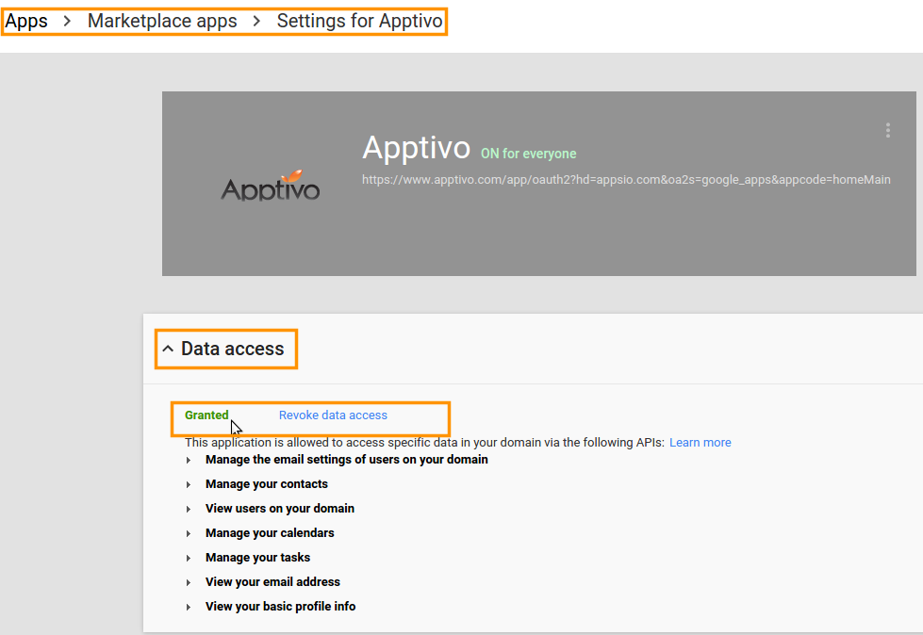Viewport: 923px width, 635px height.
Task: Click the Manage your calendars label
Action: [x=270, y=533]
